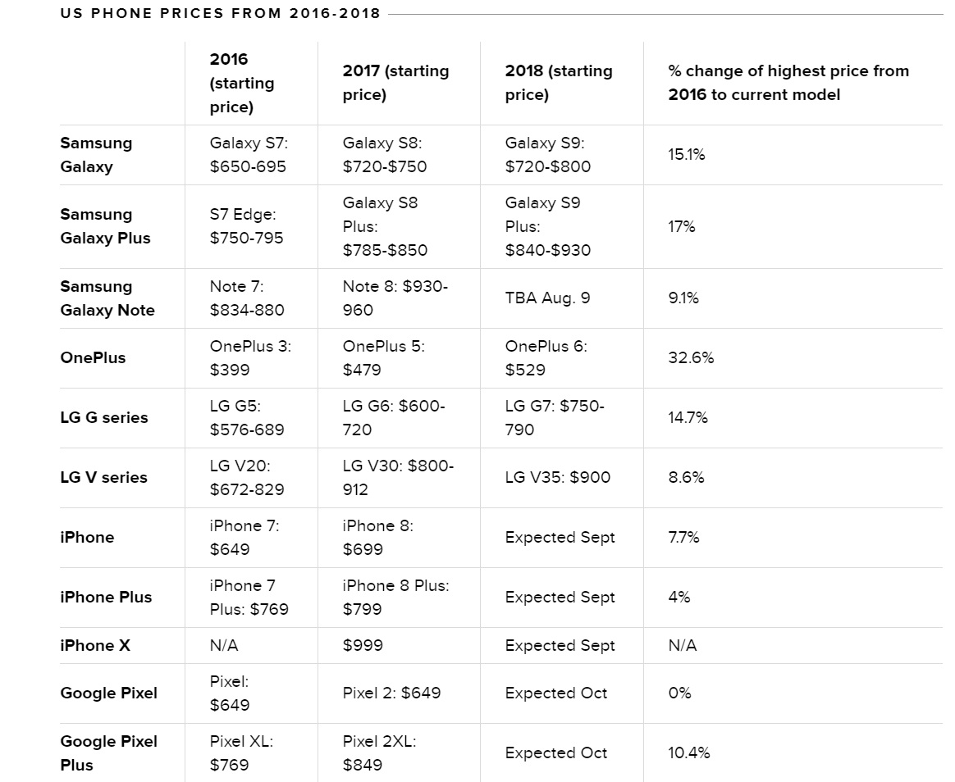This screenshot has height=782, width=955.
Task: Select the '2018 (starting price)' column header
Action: pos(559,83)
